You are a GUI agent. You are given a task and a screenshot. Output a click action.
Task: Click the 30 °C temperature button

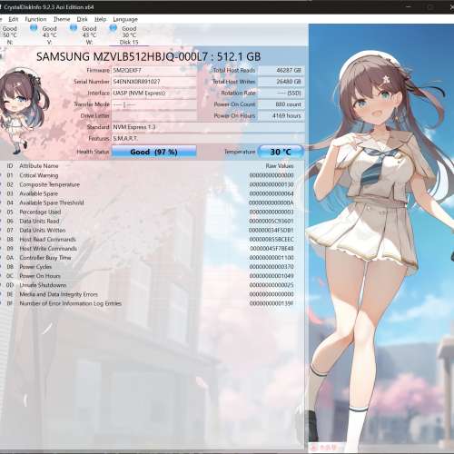281,152
